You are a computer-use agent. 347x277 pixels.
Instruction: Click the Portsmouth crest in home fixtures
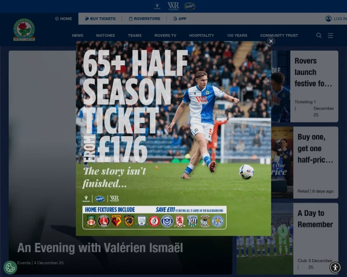(167, 221)
